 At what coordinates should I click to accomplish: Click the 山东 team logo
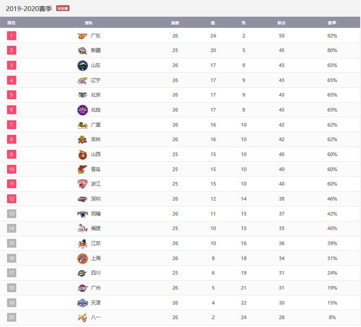coord(82,66)
